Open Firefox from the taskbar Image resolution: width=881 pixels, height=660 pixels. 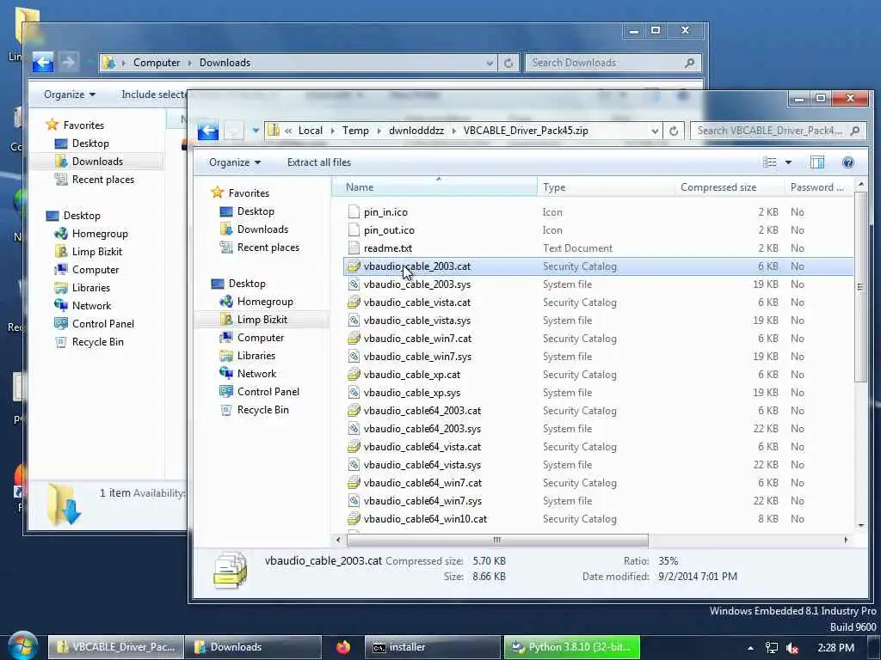(x=343, y=647)
